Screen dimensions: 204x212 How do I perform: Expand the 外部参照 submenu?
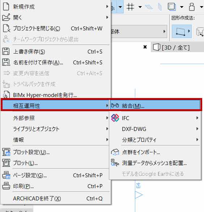[x=55, y=118]
